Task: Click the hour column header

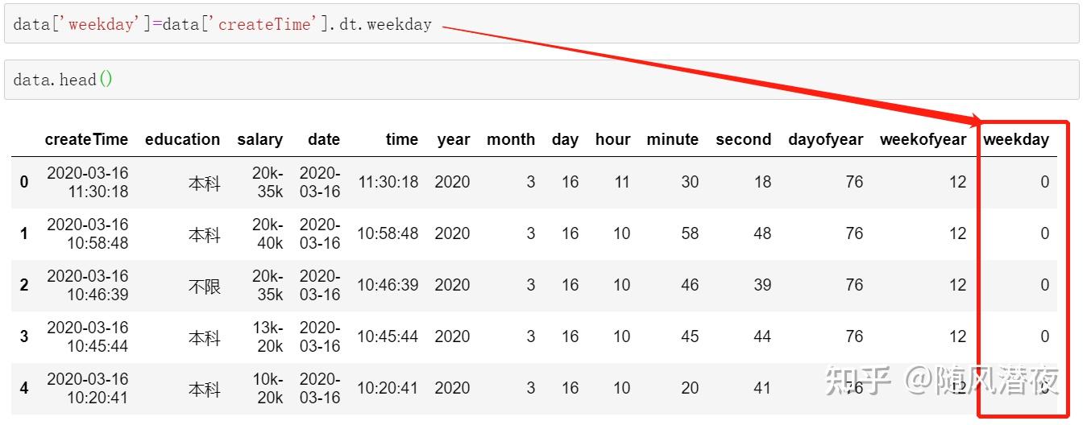Action: (x=612, y=139)
